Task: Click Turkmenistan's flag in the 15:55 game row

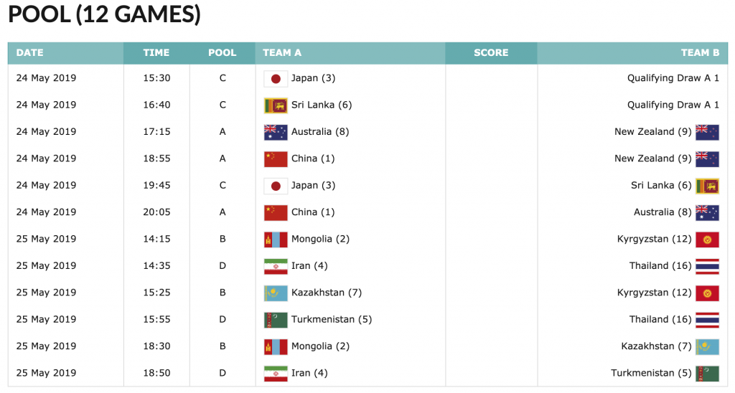Action: click(x=276, y=320)
